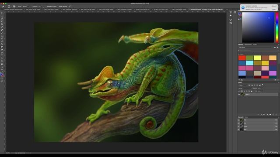Select the Brush tool
This screenshot has height=157, width=280.
(2, 33)
